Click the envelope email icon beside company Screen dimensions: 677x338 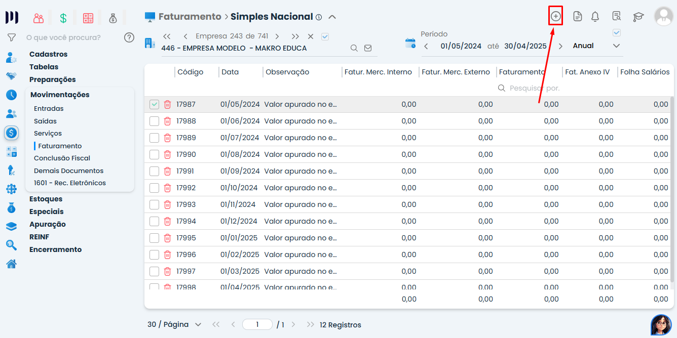pos(368,48)
